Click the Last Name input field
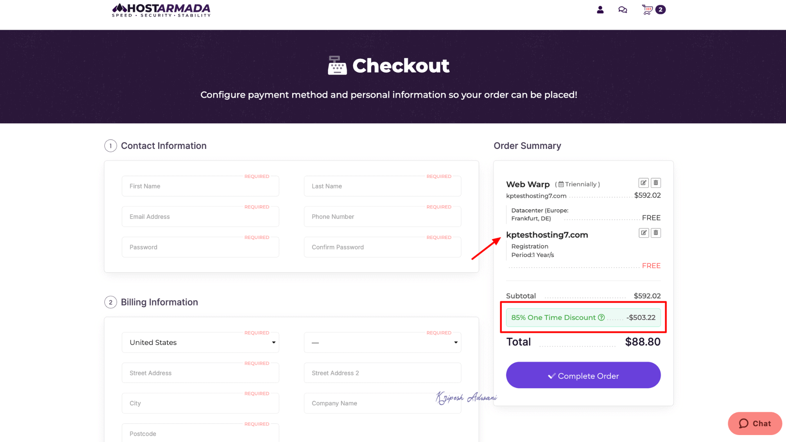Image resolution: width=786 pixels, height=442 pixels. click(382, 186)
